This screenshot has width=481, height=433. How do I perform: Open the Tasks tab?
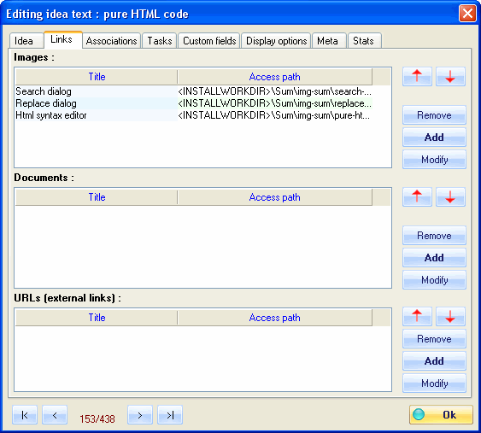coord(160,41)
